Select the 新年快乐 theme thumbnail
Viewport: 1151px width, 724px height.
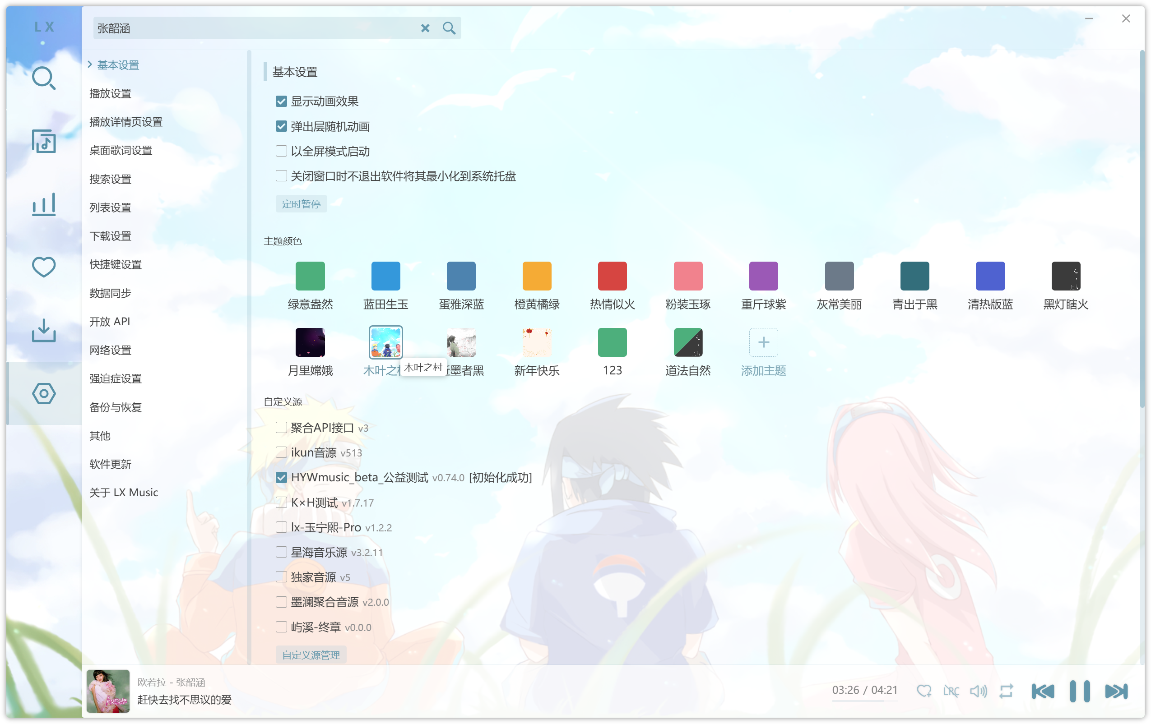(537, 342)
